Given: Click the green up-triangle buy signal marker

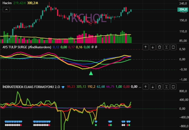Looking at the screenshot, I should [x=91, y=73].
